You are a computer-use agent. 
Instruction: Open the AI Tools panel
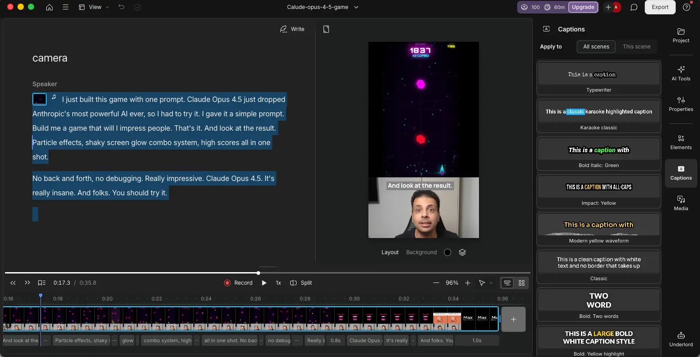tap(681, 73)
